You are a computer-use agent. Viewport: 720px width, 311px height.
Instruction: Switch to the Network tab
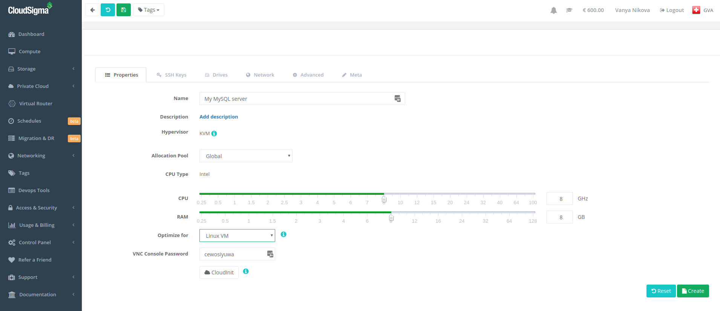[260, 75]
